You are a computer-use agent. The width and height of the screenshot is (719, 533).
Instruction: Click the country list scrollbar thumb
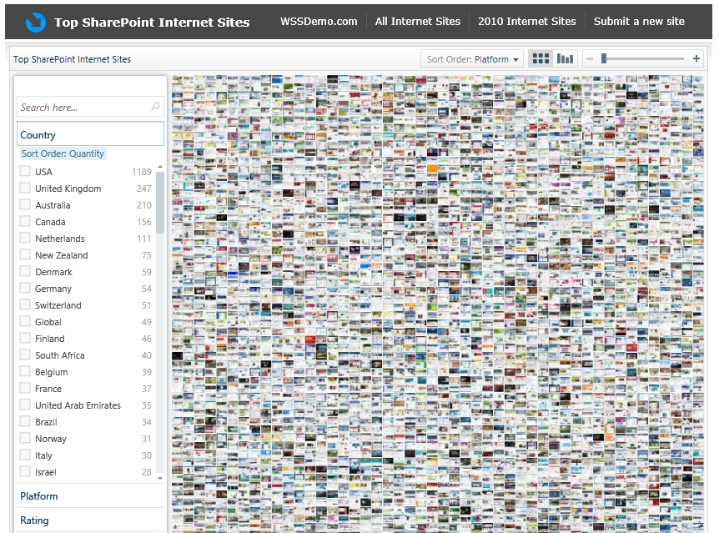tap(160, 203)
